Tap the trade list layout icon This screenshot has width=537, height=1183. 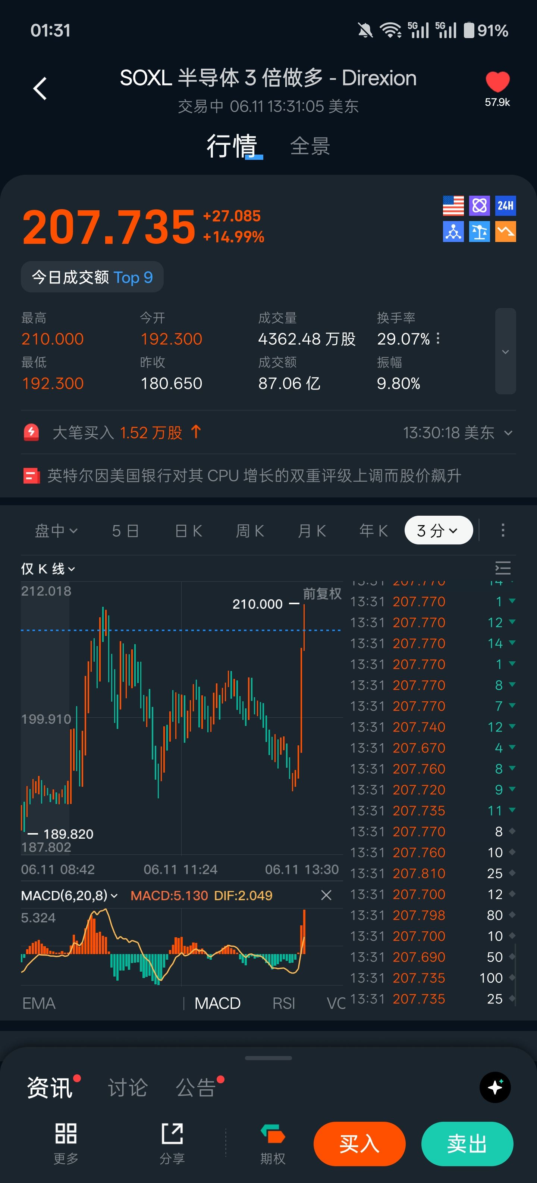pyautogui.click(x=503, y=568)
